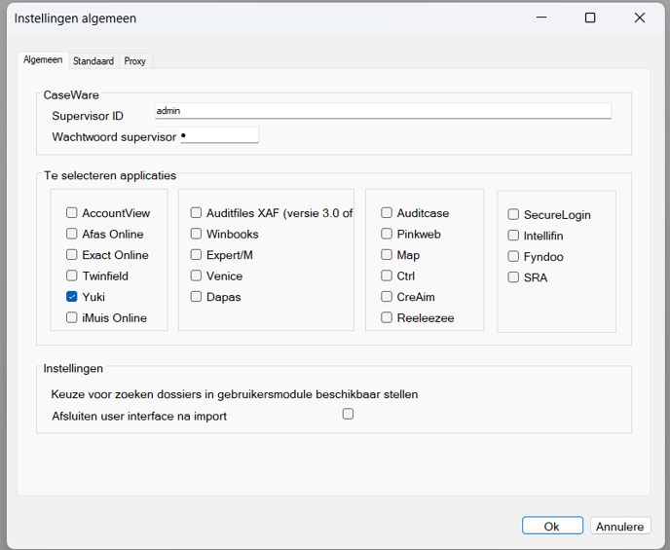This screenshot has height=550, width=670.
Task: Check the Exact Online option
Action: point(72,254)
